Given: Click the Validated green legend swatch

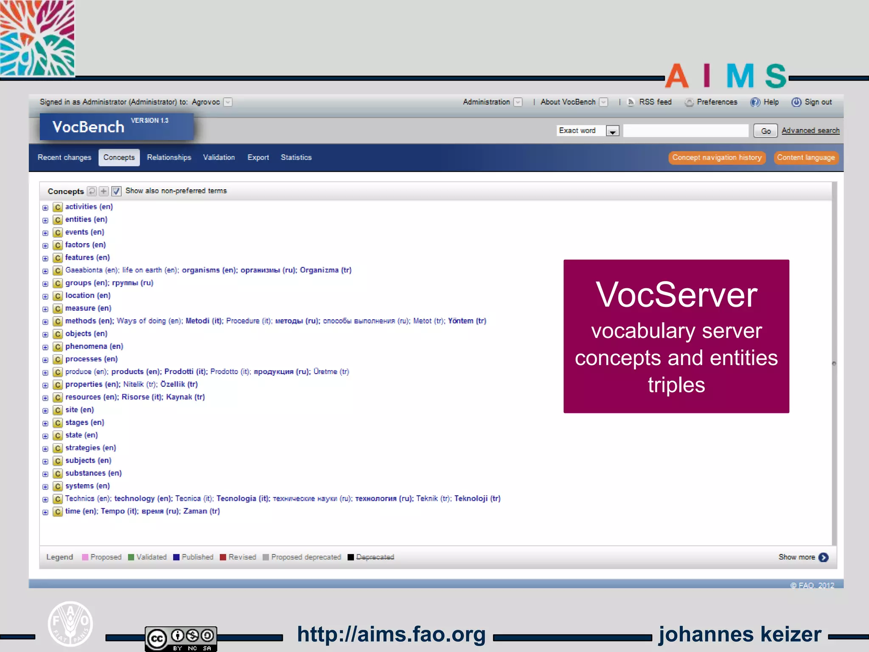Looking at the screenshot, I should (x=131, y=557).
